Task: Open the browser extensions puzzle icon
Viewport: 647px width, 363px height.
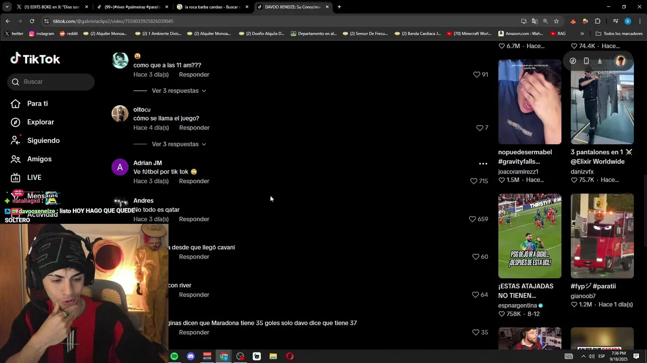Action: tap(597, 21)
